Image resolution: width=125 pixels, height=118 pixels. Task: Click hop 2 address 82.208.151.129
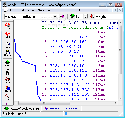pos(68,37)
